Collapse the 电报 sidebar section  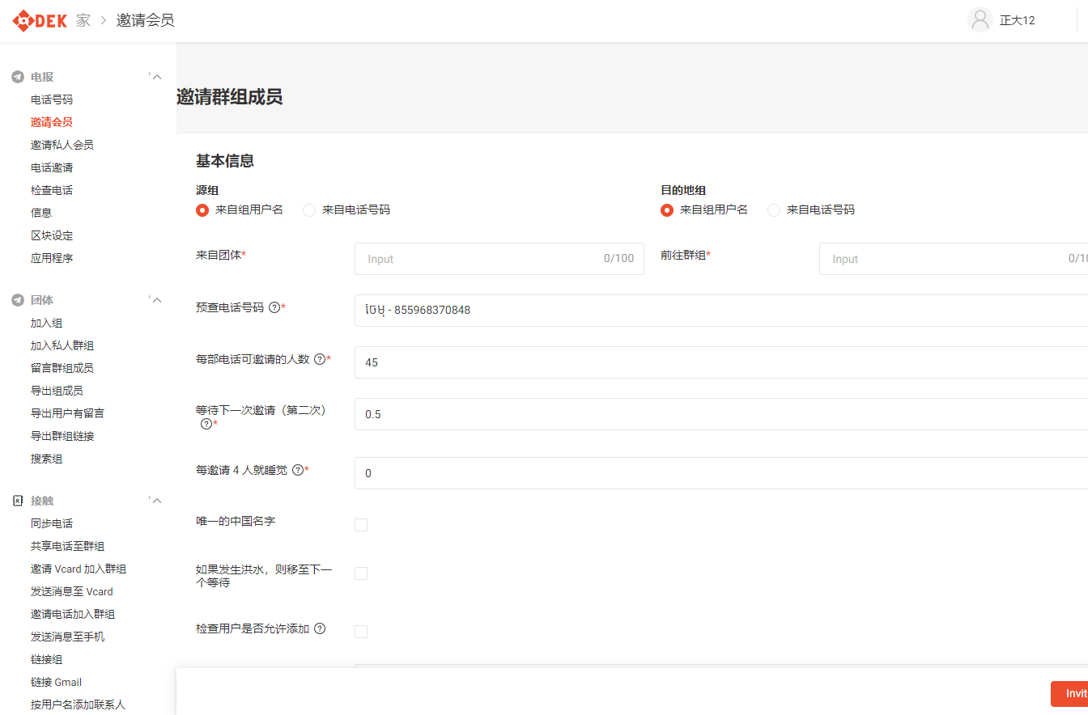tap(157, 77)
